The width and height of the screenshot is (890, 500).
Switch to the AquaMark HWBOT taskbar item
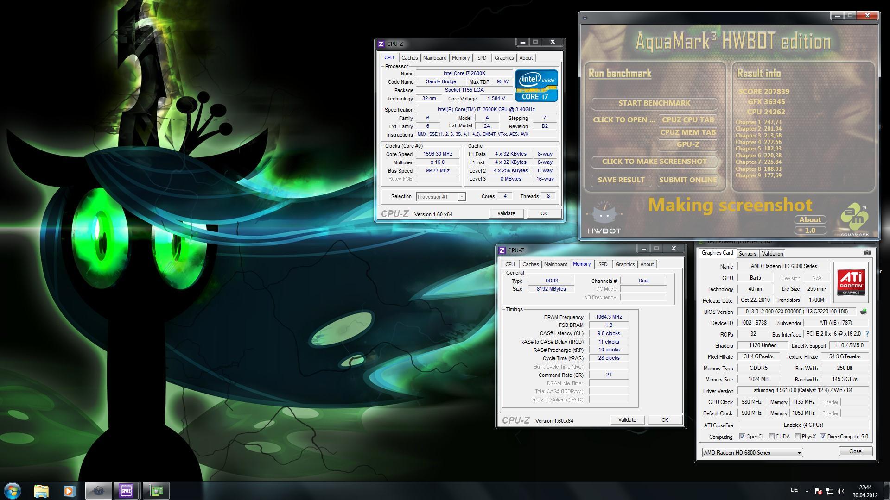pos(98,491)
